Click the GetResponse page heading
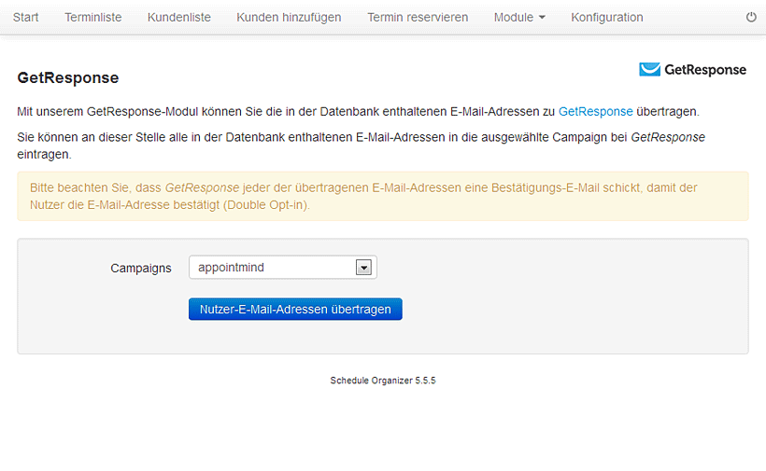 [x=68, y=77]
